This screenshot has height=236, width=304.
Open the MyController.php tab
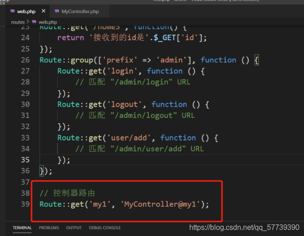(x=80, y=11)
